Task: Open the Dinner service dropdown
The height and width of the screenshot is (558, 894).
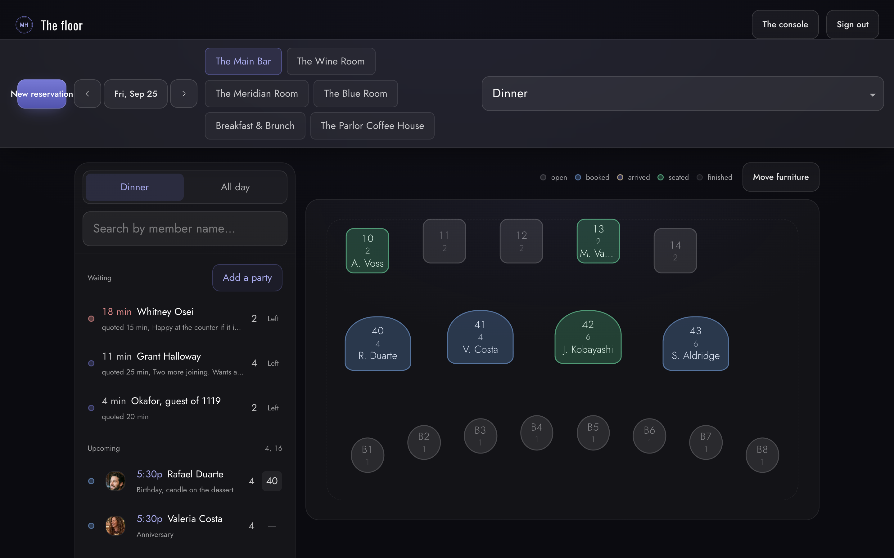Action: (x=683, y=94)
